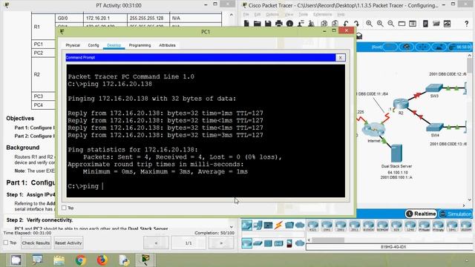
Task: Click the Paste icon in Packet Tracer toolbar
Action: (x=335, y=24)
